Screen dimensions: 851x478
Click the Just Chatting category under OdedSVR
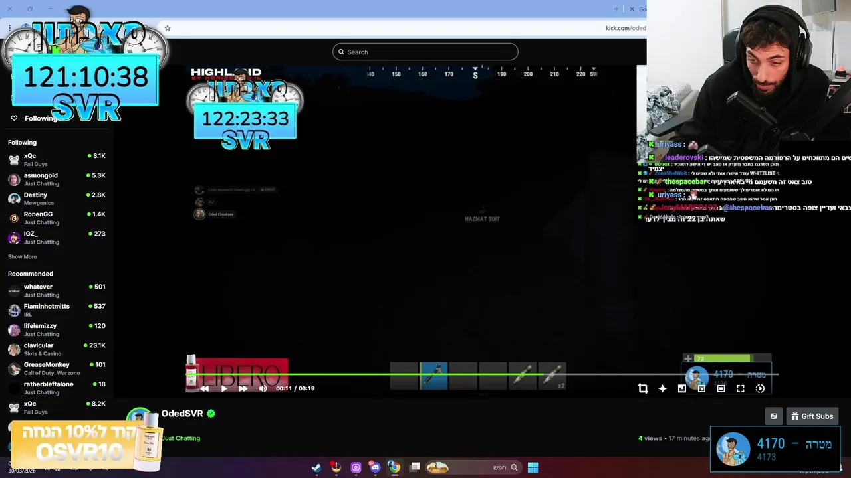181,438
